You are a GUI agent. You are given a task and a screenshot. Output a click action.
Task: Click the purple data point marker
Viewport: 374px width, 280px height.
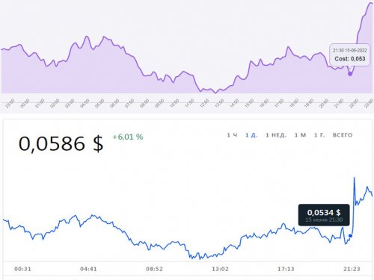coord(350,74)
